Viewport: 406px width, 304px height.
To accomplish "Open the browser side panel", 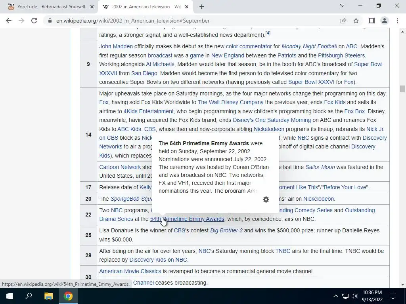I will [x=372, y=21].
